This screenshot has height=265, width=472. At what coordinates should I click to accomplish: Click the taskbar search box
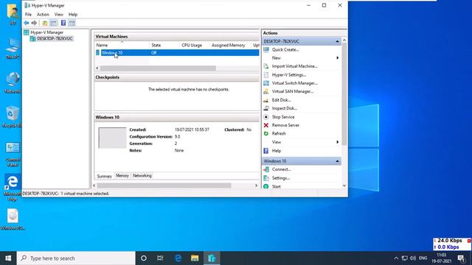pyautogui.click(x=76, y=258)
